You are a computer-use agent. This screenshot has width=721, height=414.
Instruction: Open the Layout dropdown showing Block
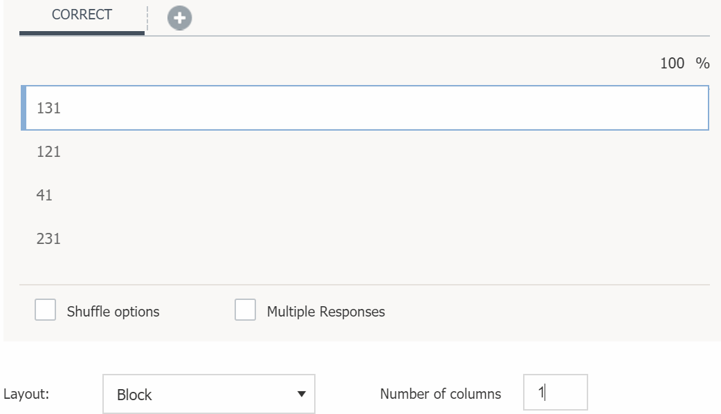pyautogui.click(x=208, y=395)
